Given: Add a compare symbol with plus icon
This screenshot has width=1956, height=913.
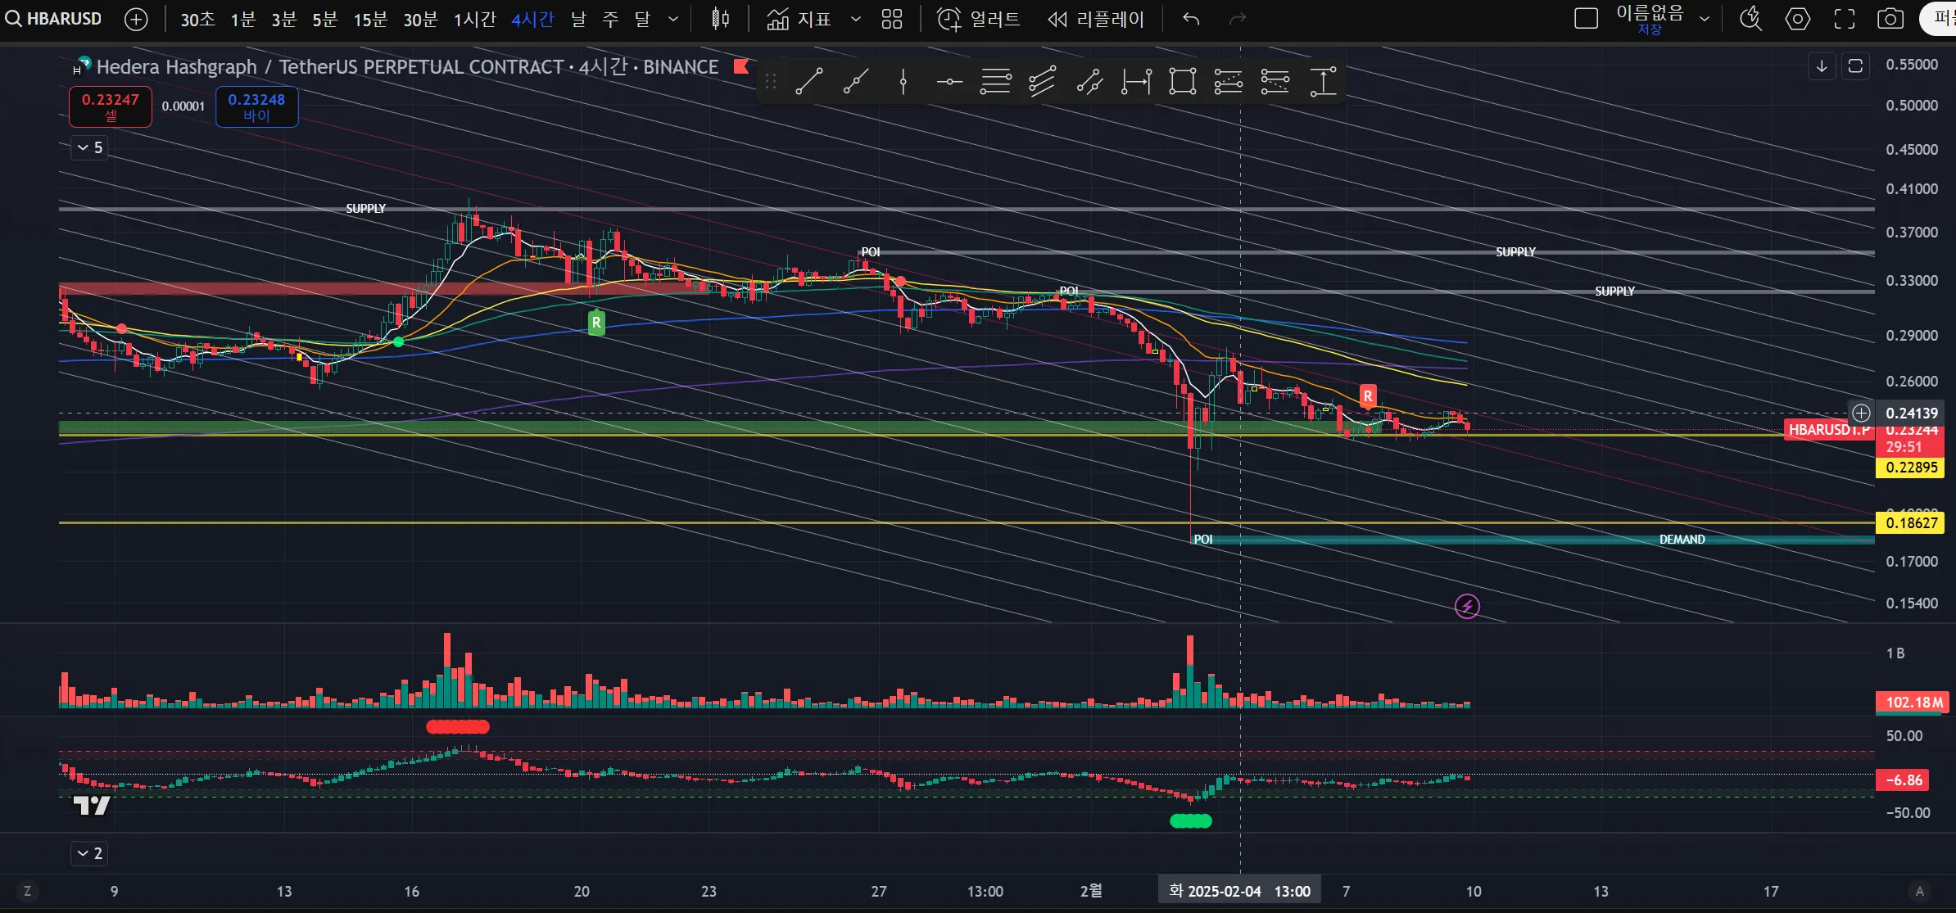Looking at the screenshot, I should pyautogui.click(x=136, y=19).
